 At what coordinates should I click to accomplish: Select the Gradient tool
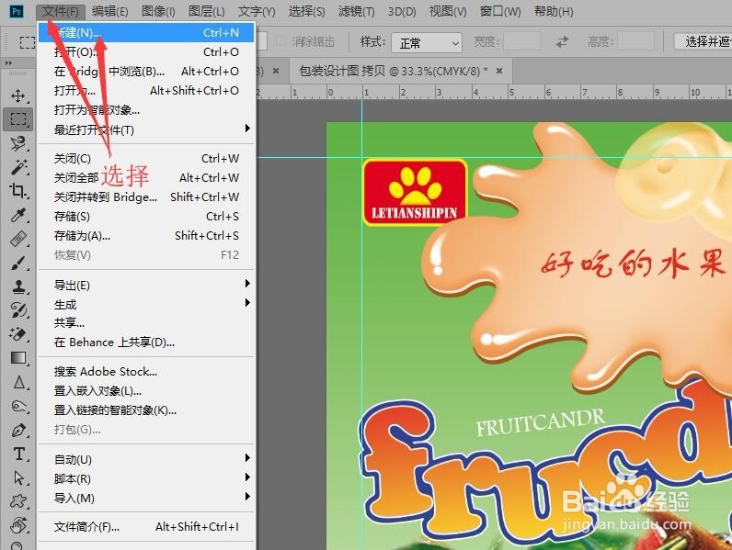tap(18, 358)
